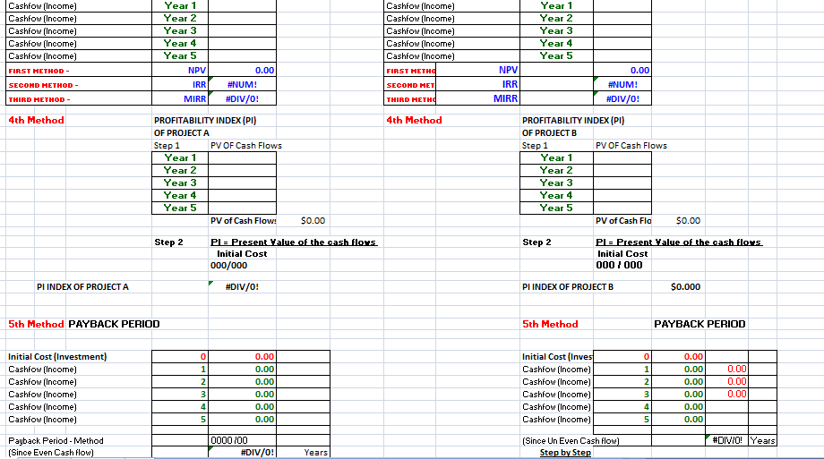Select Year 1 in Project A PV of Cash Flows table
This screenshot has height=459, width=824.
pyautogui.click(x=180, y=157)
